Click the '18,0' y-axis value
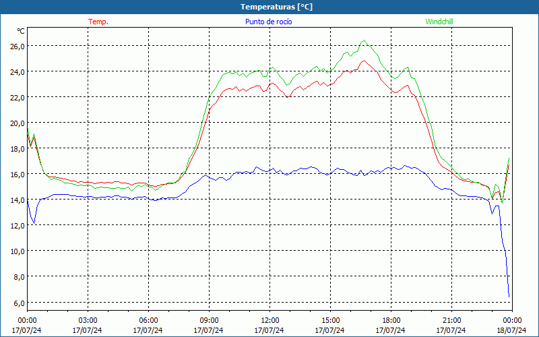This screenshot has width=539, height=337. pyautogui.click(x=18, y=148)
